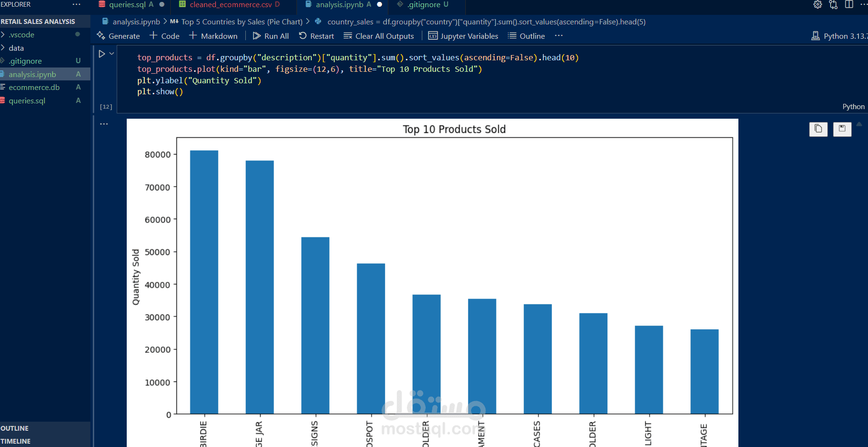Click Restart kernel in the notebook toolbar
This screenshot has width=868, height=447.
coord(316,36)
